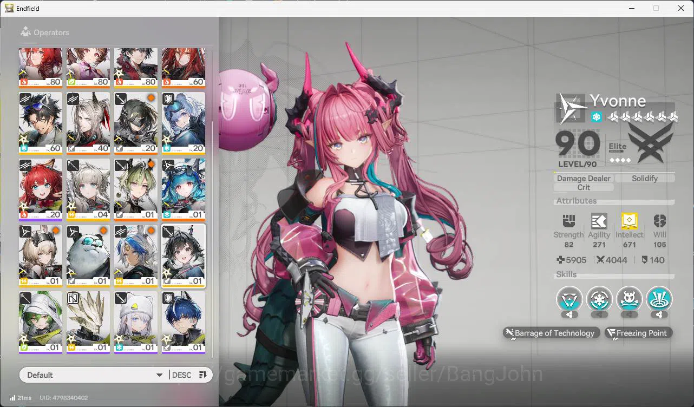Select the blue twin-tail girl operator card
This screenshot has width=694, height=407.
[x=184, y=189]
